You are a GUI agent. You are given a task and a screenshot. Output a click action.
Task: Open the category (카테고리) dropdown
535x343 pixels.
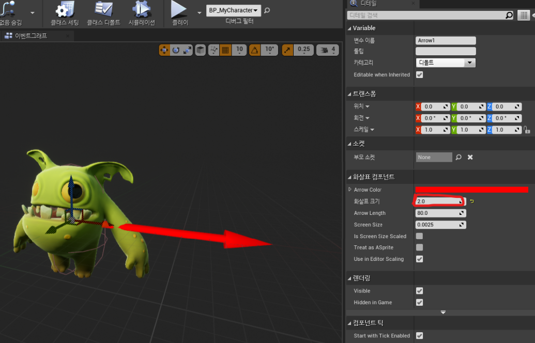(x=446, y=63)
